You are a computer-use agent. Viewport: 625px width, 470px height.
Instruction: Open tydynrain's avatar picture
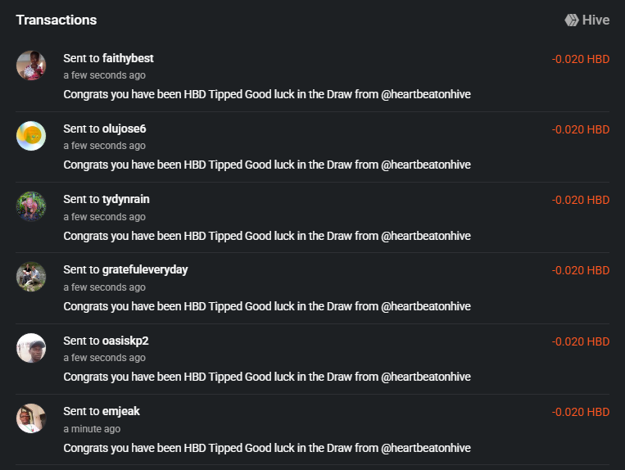coord(31,206)
